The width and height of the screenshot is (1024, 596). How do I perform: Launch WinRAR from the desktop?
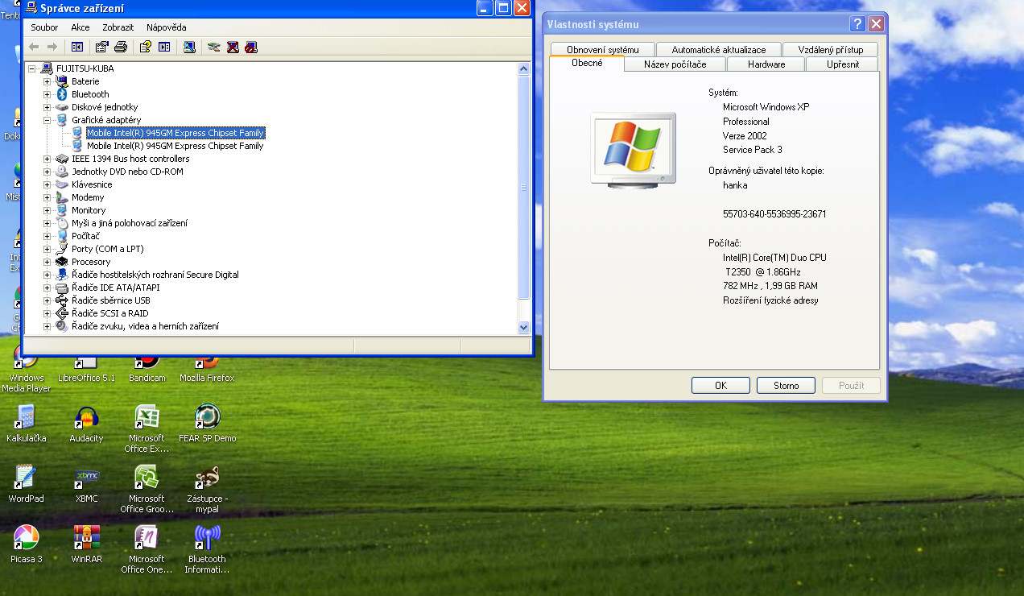[x=86, y=537]
